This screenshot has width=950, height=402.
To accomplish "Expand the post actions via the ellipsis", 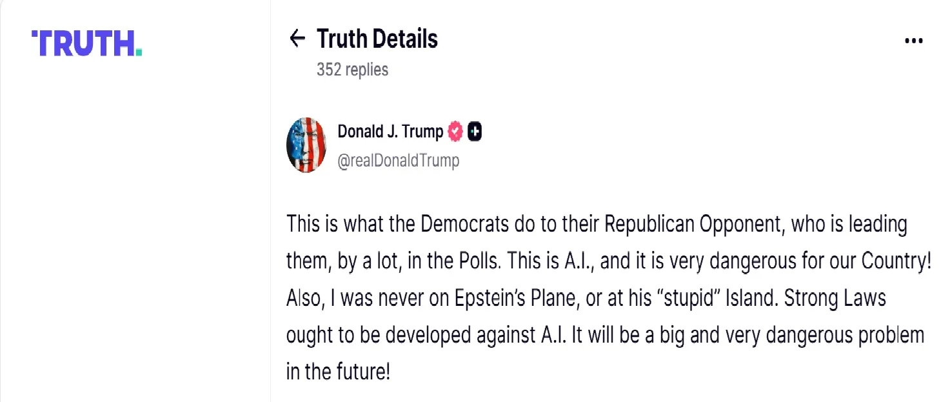I will [x=914, y=40].
